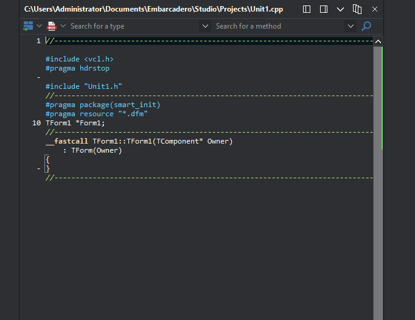Click the blue file sections navigation icon
Image resolution: width=415 pixels, height=320 pixels.
(28, 26)
